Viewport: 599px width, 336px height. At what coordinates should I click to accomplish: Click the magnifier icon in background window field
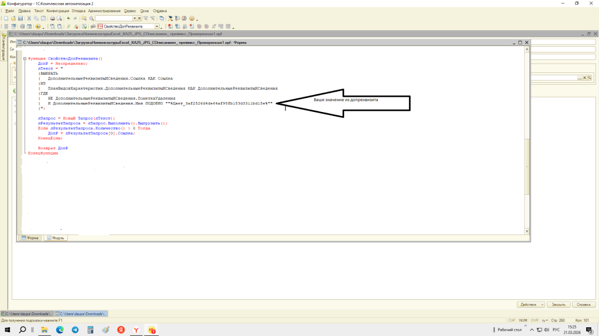coord(590,78)
